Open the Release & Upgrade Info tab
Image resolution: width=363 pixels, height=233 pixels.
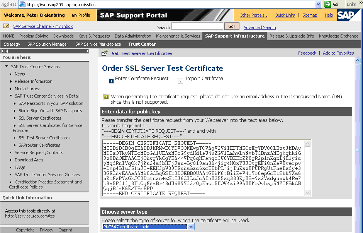pyautogui.click(x=292, y=36)
